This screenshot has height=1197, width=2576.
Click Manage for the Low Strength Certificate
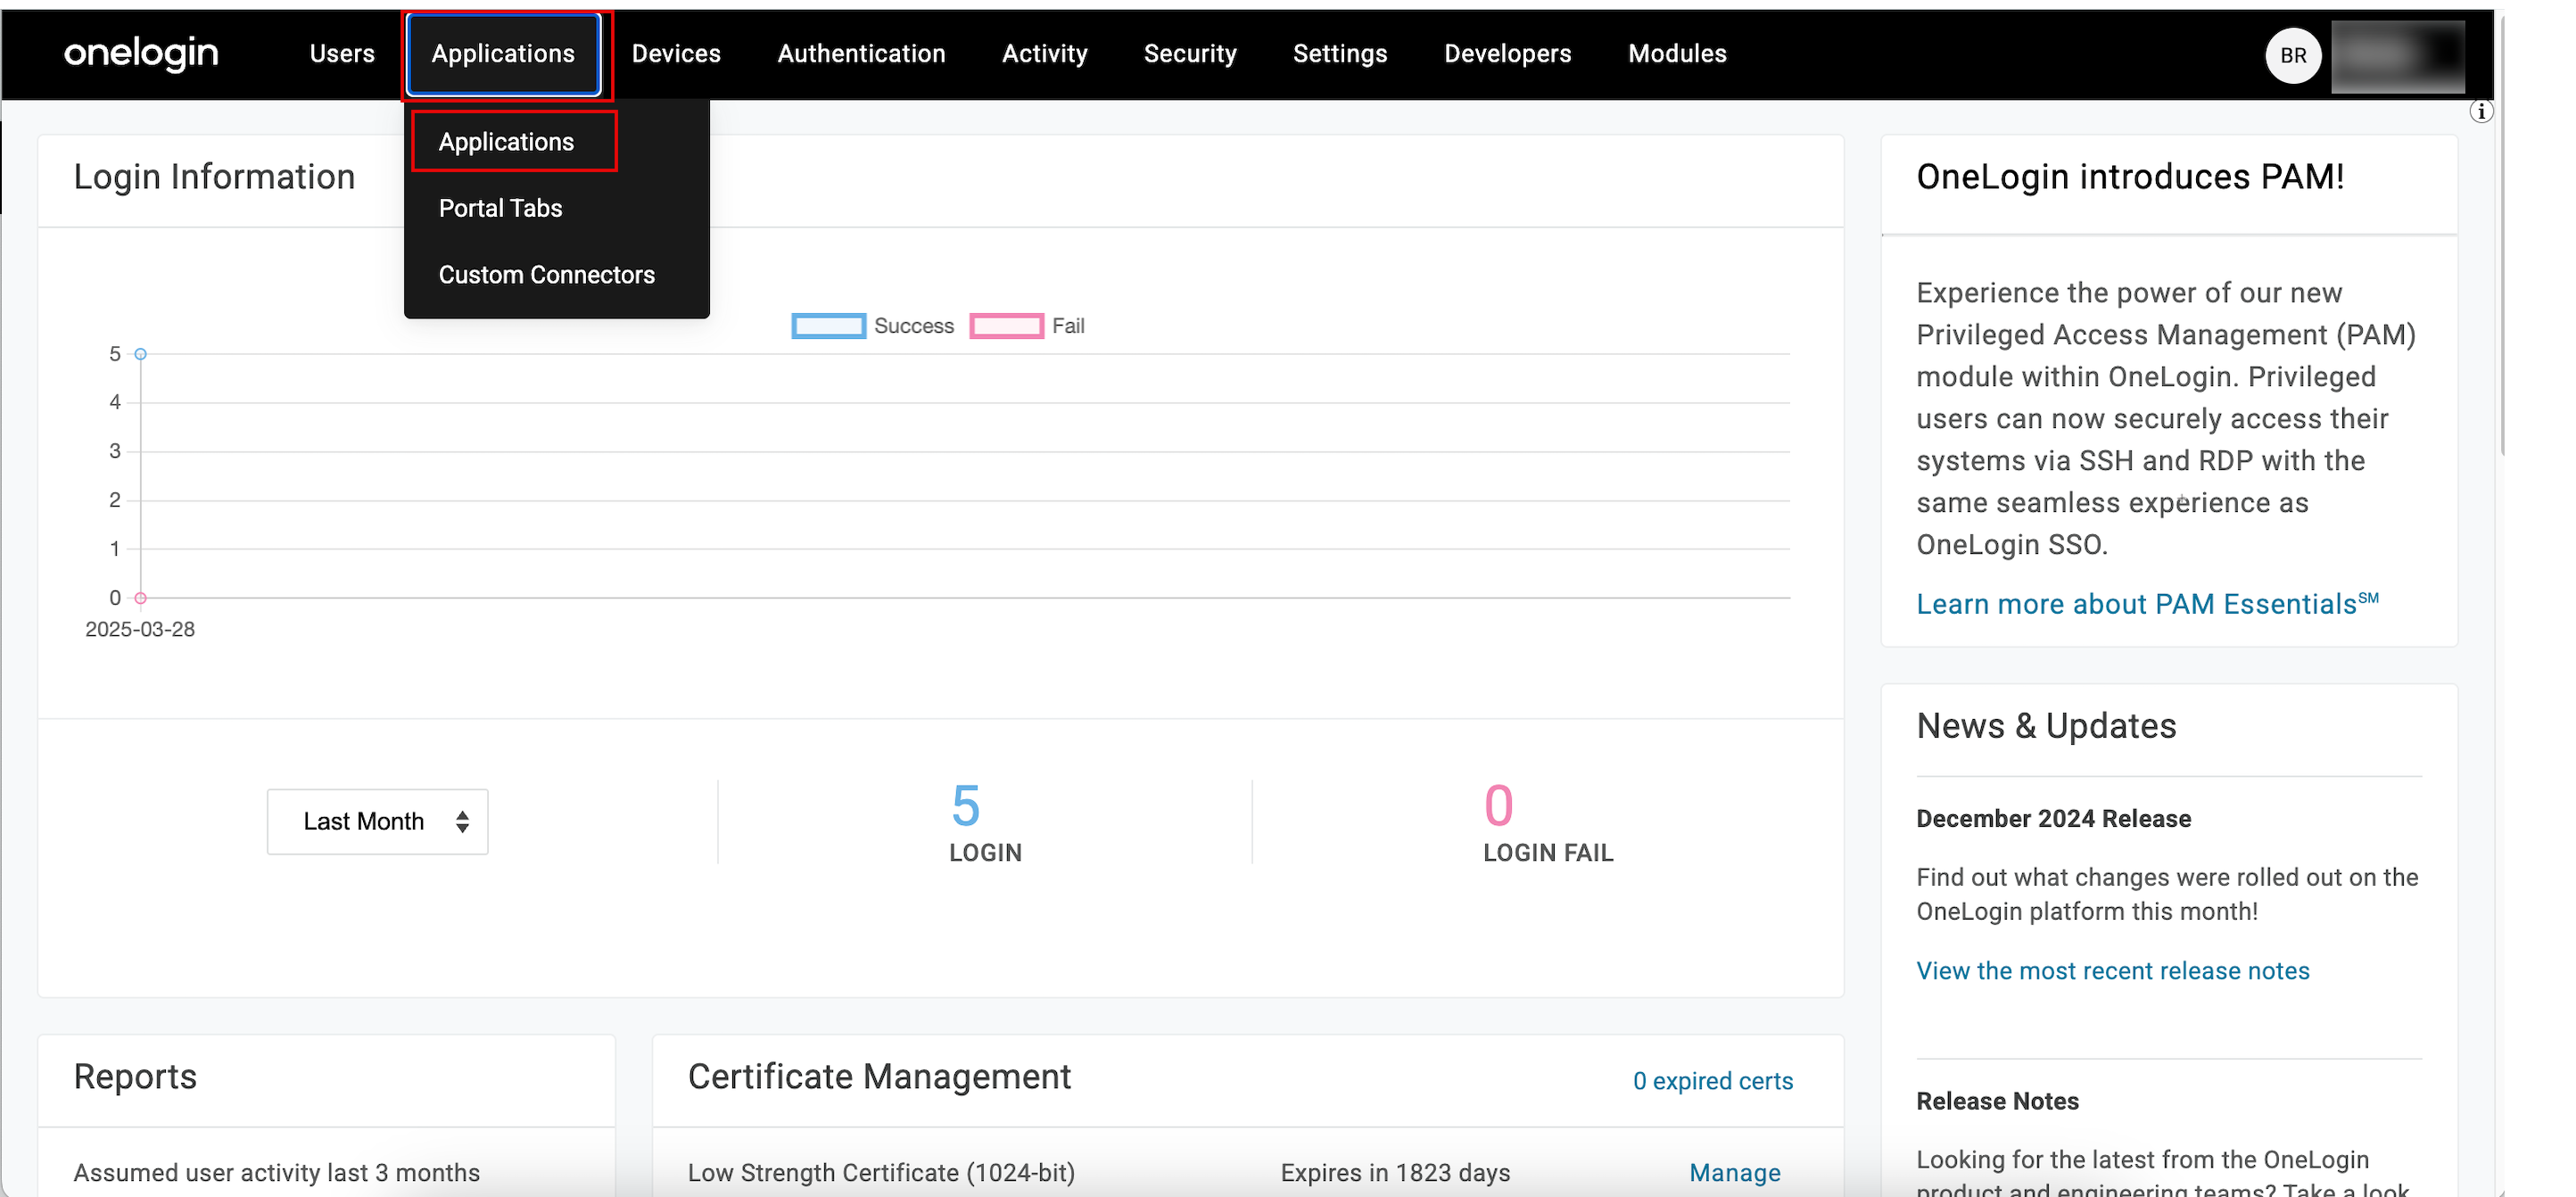(1734, 1172)
